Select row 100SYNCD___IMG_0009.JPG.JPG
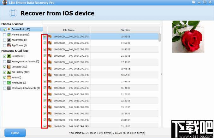 (x=101, y=88)
